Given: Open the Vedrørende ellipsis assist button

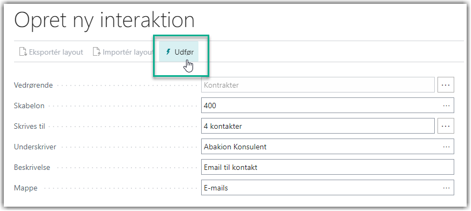Looking at the screenshot, I should 446,85.
